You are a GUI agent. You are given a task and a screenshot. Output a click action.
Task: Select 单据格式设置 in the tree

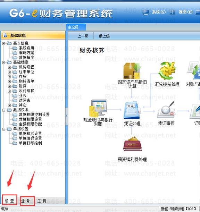(30, 134)
